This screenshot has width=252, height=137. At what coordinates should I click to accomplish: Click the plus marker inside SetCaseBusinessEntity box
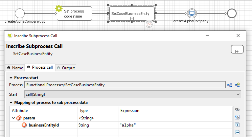[x=132, y=19]
